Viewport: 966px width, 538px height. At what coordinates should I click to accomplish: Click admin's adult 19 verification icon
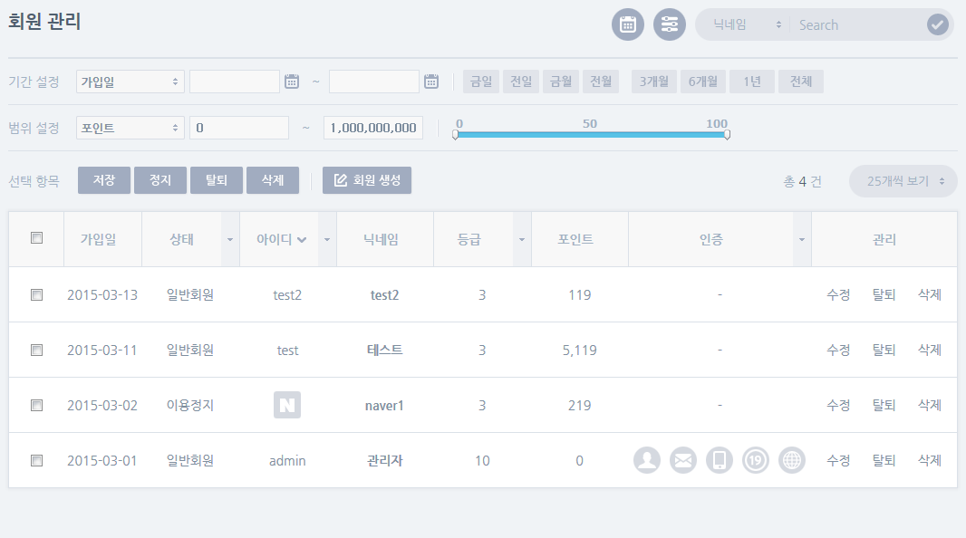(x=756, y=460)
